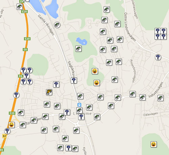Click round mystery icon near Östra Lindomevägen end

pyautogui.click(x=158, y=57)
